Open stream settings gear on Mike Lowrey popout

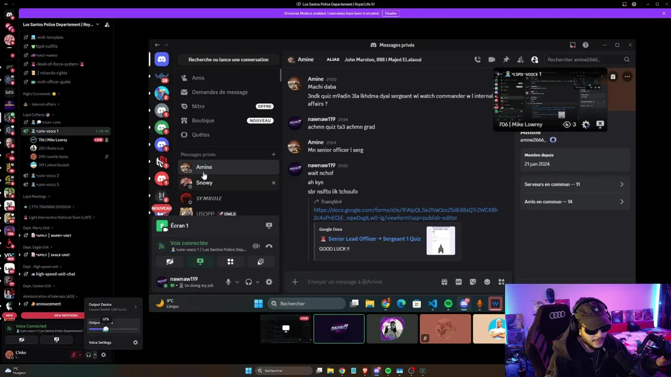click(586, 125)
